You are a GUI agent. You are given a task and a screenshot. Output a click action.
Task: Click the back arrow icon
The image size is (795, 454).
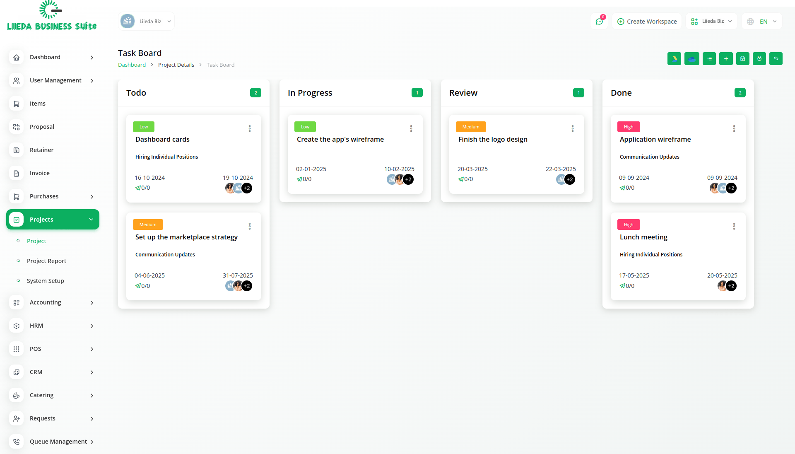[x=776, y=59]
